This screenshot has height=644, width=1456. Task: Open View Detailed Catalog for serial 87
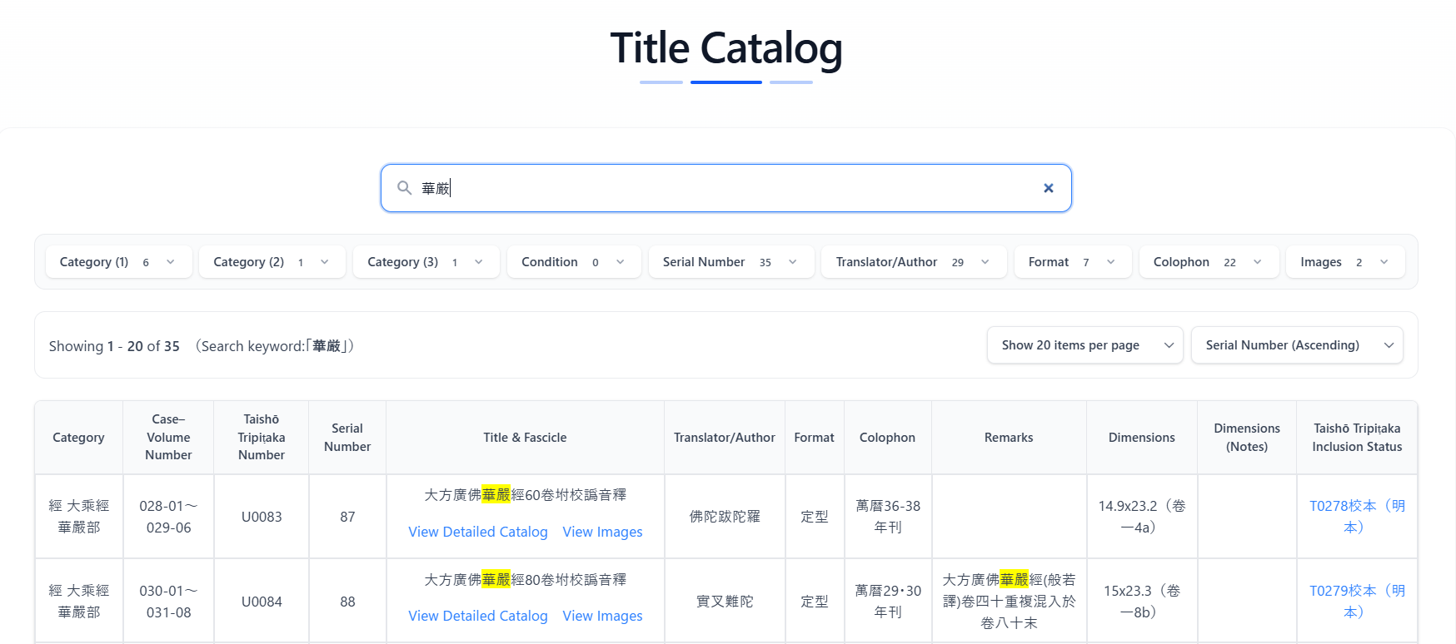click(478, 532)
